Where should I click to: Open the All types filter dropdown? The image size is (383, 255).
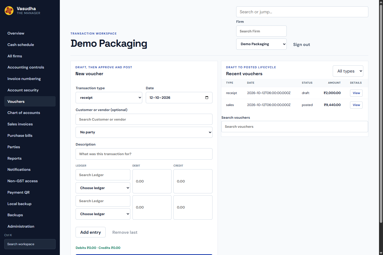tap(348, 71)
